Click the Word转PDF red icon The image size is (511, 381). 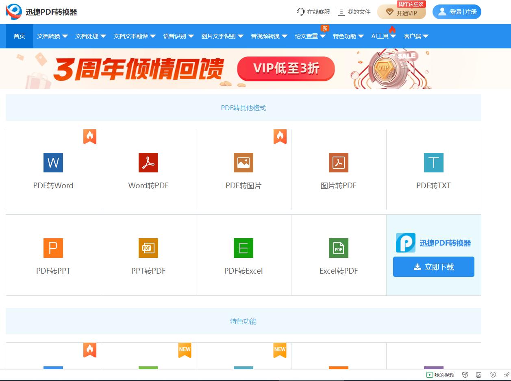point(148,163)
